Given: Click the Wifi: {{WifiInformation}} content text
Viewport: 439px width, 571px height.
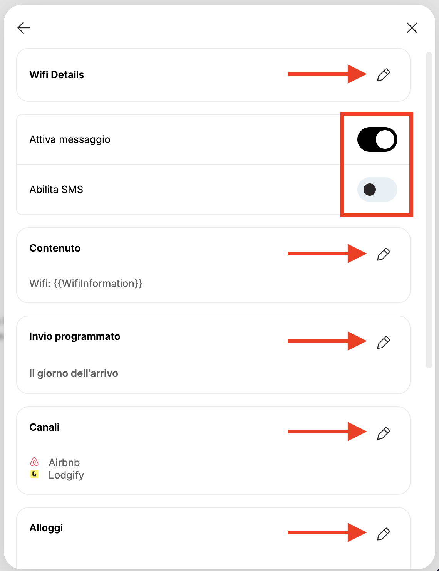Looking at the screenshot, I should point(86,284).
